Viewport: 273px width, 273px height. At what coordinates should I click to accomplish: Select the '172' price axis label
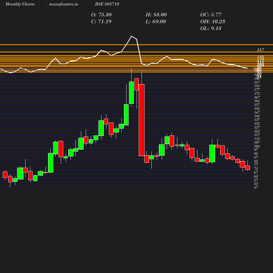pos(257,93)
